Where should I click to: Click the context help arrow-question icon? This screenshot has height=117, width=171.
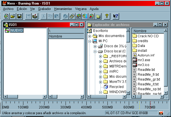coord(116,16)
